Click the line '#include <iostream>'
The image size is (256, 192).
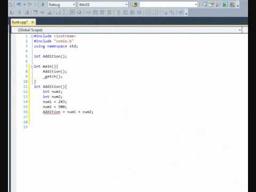(55, 36)
